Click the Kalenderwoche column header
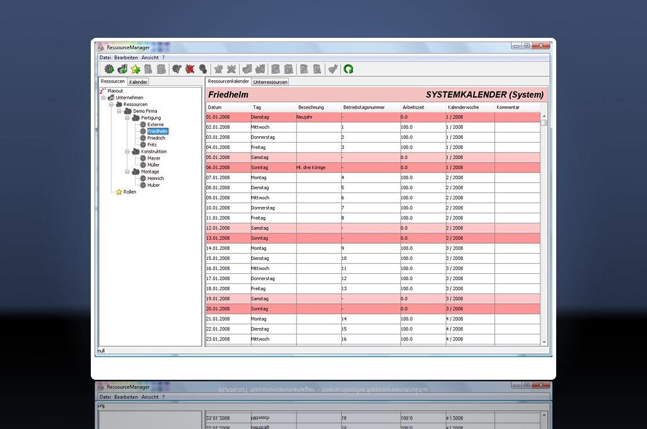Viewport: 647px width, 429px height. coord(470,107)
